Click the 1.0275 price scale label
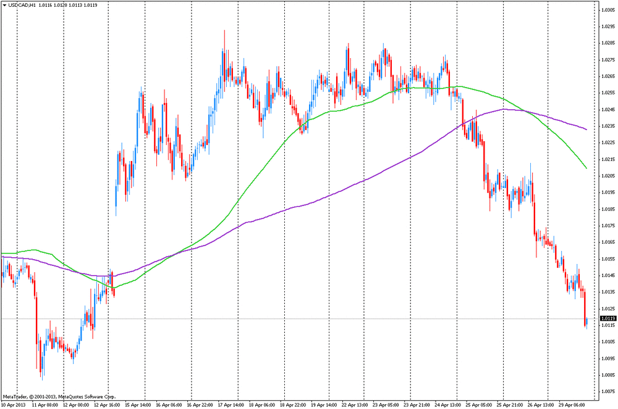 tap(609, 60)
